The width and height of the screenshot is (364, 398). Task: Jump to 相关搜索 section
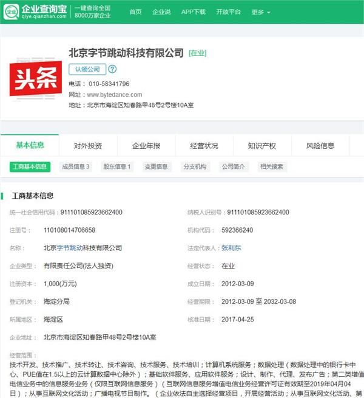(272, 166)
